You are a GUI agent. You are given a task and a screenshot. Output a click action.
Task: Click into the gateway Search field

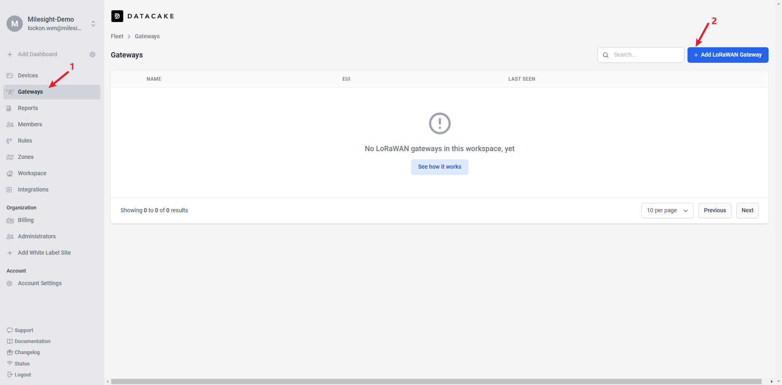pos(641,55)
